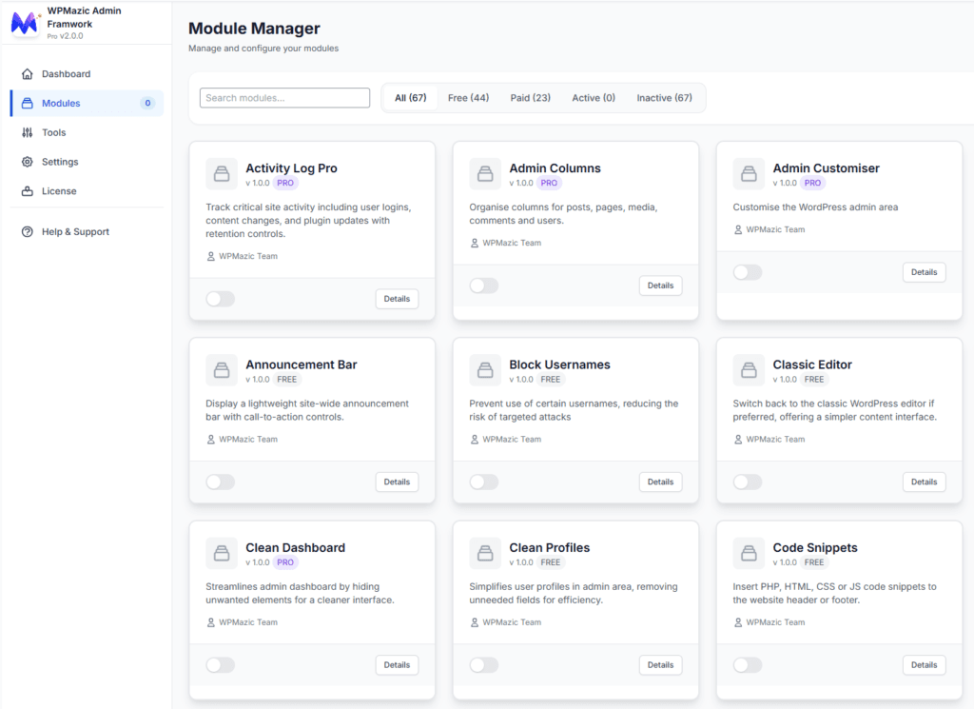Click author icon in Activity Log Pro card

pos(210,256)
